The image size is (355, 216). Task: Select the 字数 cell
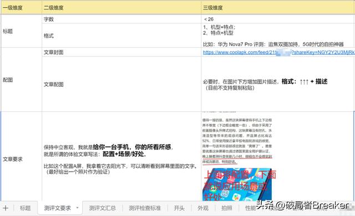coord(121,19)
